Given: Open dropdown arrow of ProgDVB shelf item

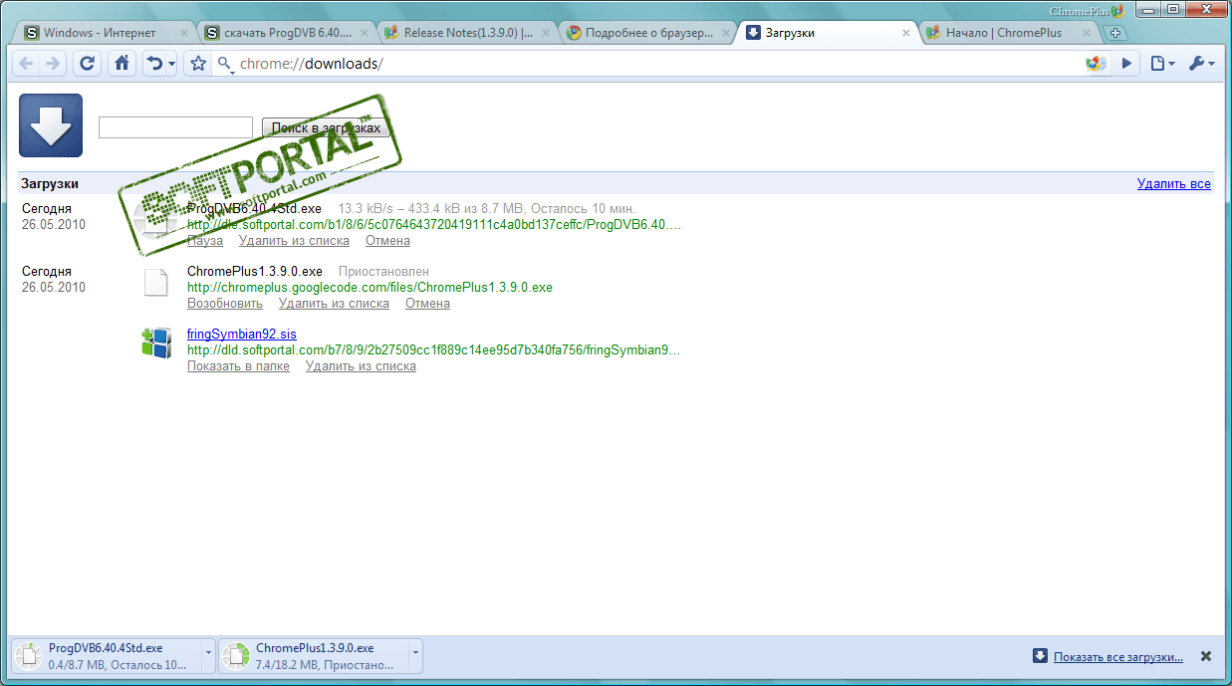Looking at the screenshot, I should click(x=208, y=656).
